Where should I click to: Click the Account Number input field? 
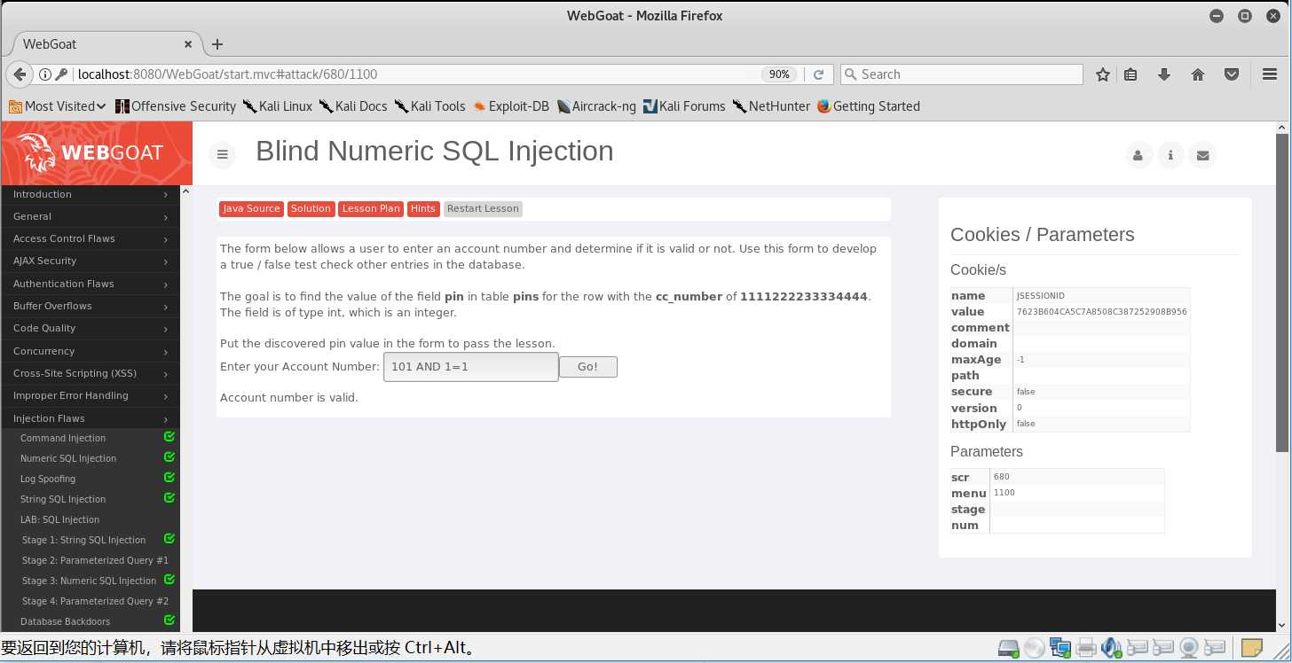pos(470,366)
